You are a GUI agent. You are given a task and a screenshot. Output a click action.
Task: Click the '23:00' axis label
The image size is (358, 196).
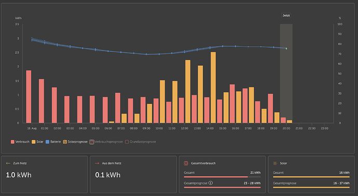[324, 129]
